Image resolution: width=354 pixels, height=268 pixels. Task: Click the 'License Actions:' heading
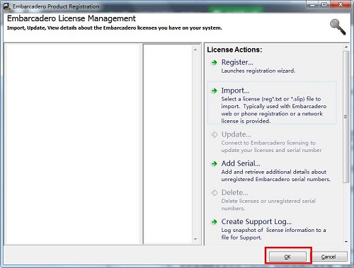coord(234,49)
